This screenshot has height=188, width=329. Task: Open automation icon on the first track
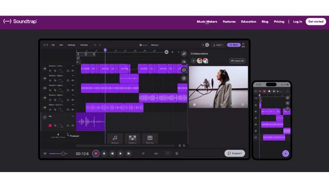(x=55, y=71)
